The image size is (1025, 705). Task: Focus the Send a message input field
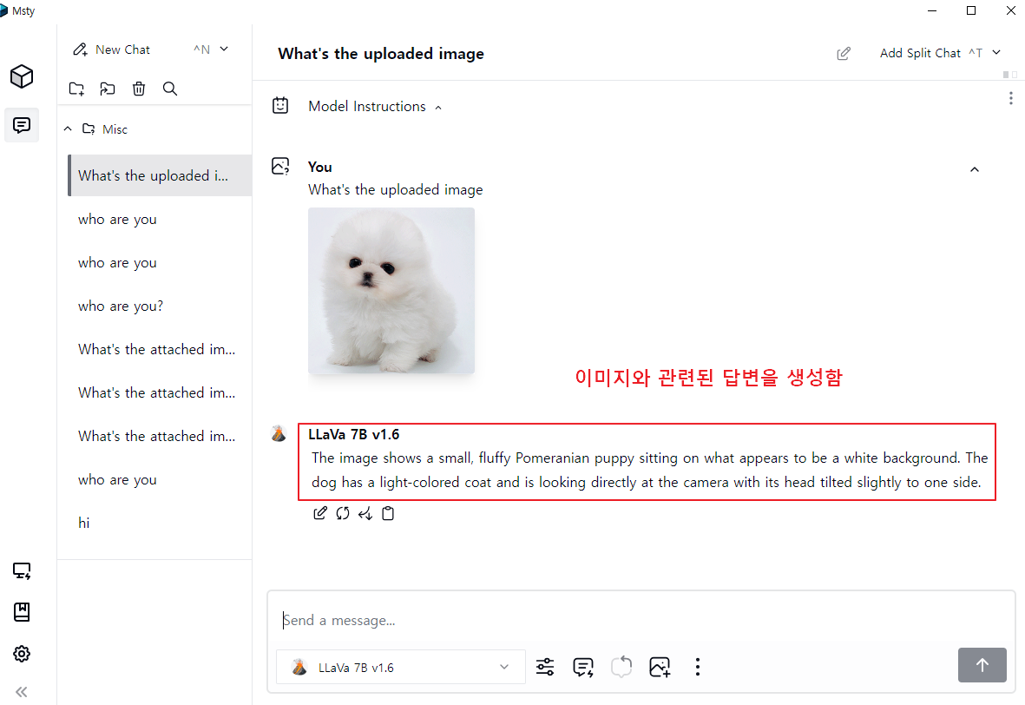(641, 620)
